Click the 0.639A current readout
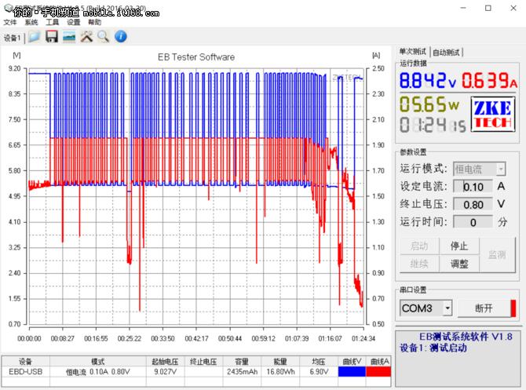Image resolution: width=526 pixels, height=390 pixels. coord(489,81)
